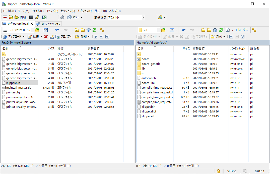The image size is (270, 174).
Task: Refresh the remote panel
Action: click(221, 30)
